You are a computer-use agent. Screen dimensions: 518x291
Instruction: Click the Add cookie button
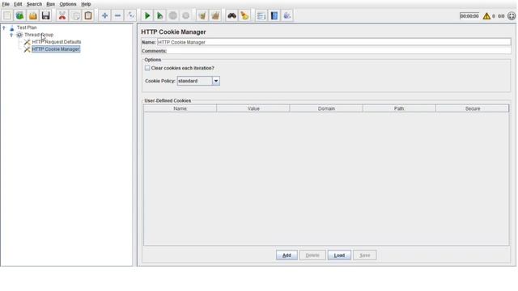[287, 255]
